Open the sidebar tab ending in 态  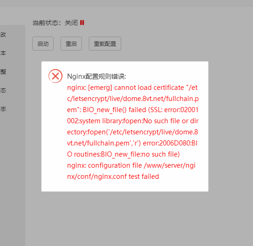(3, 90)
